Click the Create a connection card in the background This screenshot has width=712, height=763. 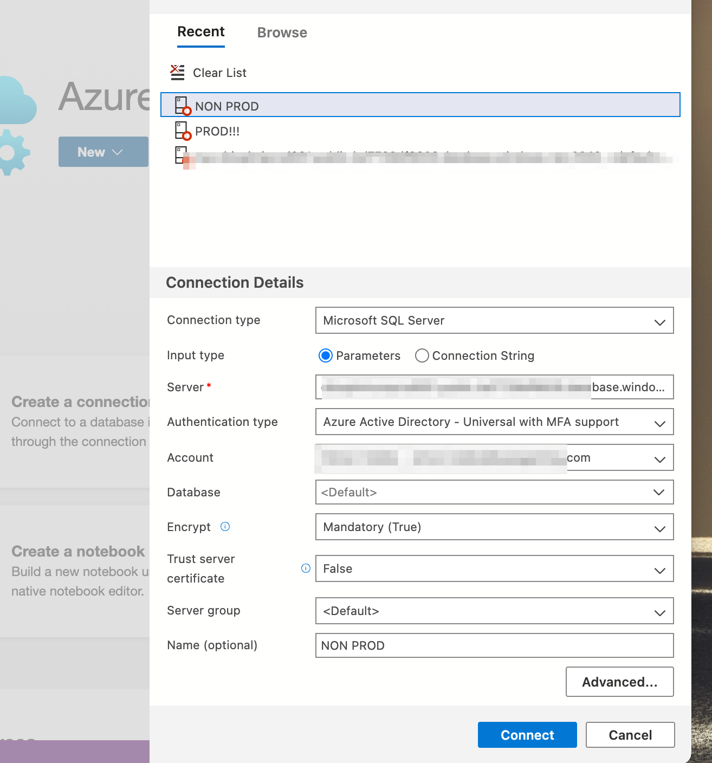(x=75, y=422)
